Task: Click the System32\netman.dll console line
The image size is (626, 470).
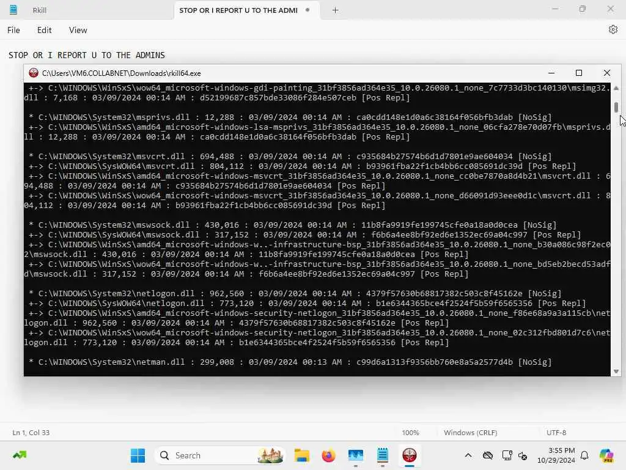Action: click(x=290, y=362)
